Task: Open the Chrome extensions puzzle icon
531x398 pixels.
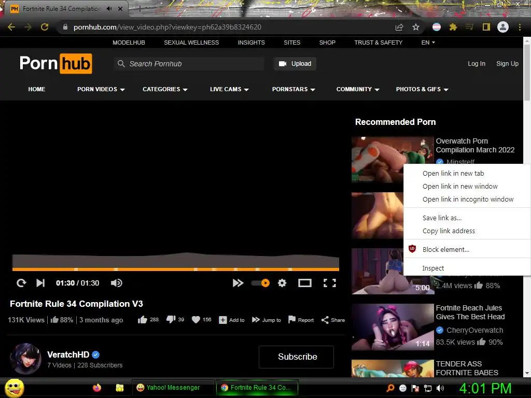Action: coord(453,27)
